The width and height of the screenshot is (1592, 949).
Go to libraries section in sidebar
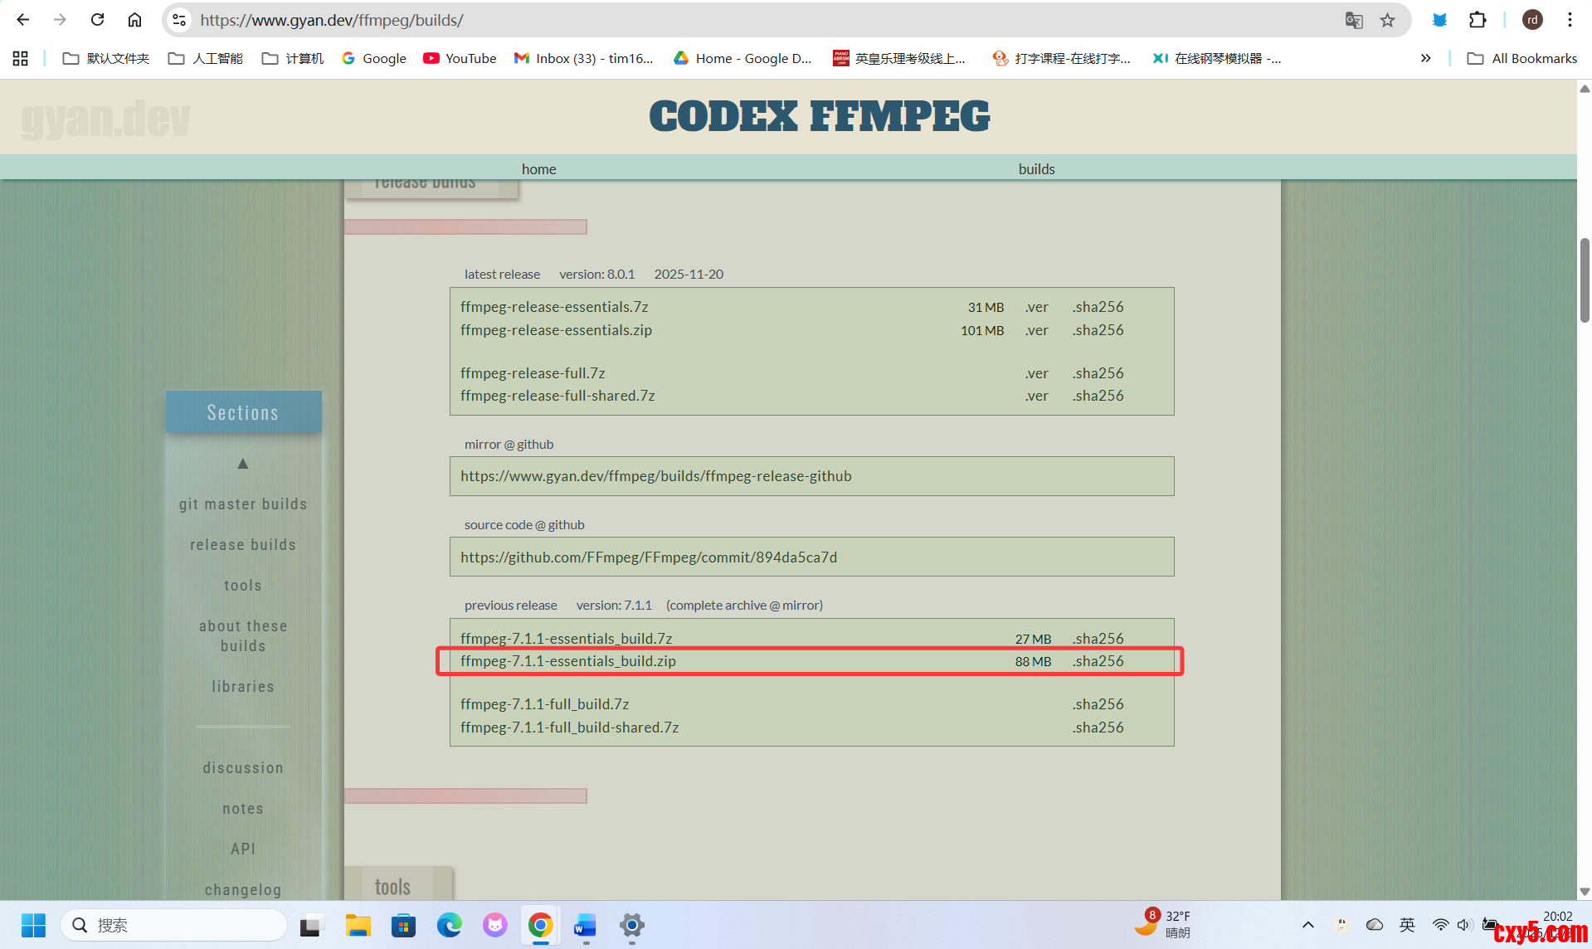tap(243, 687)
